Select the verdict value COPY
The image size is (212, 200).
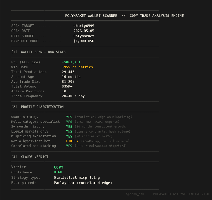point(59,167)
